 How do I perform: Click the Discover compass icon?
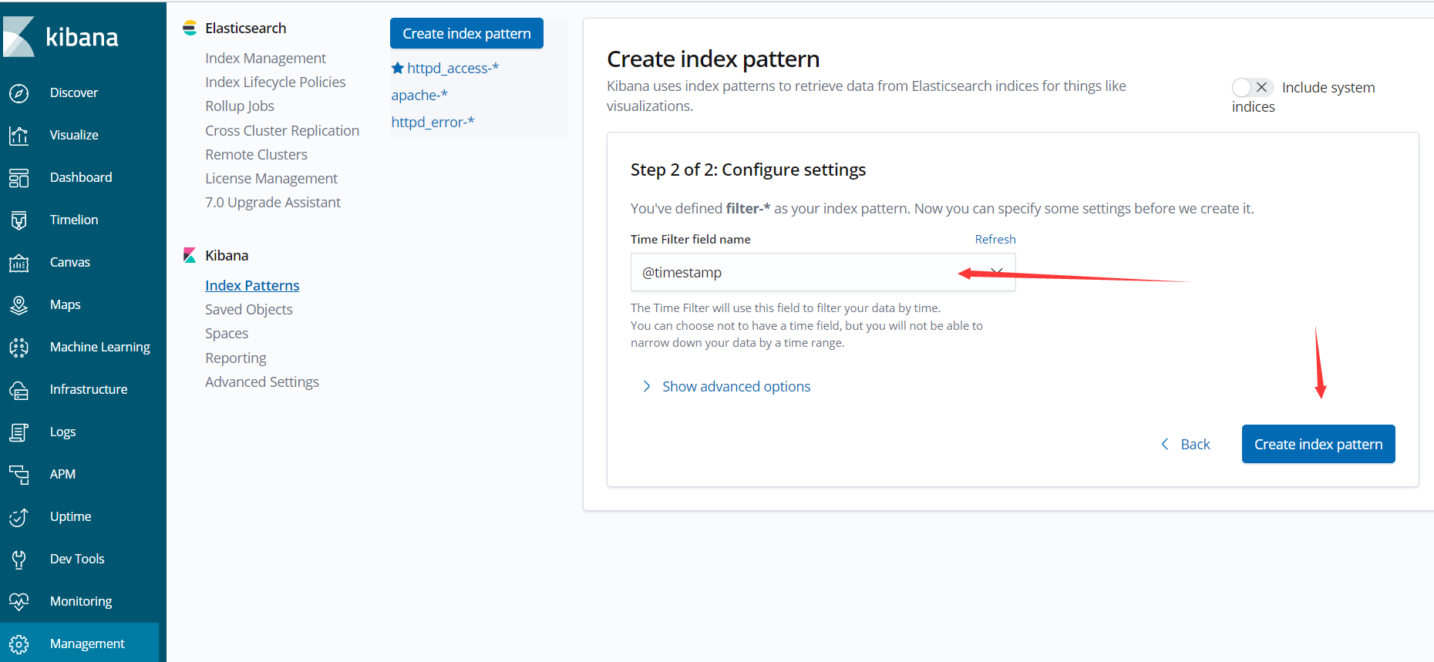(19, 93)
